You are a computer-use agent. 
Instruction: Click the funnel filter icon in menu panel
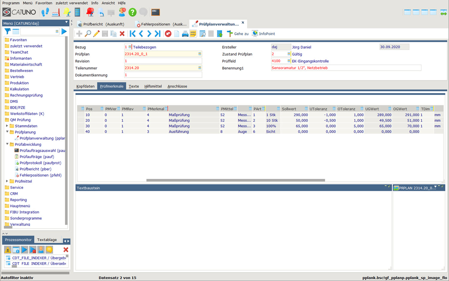click(x=7, y=31)
